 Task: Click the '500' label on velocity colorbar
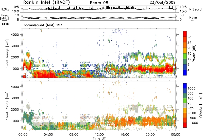click(x=191, y=94)
